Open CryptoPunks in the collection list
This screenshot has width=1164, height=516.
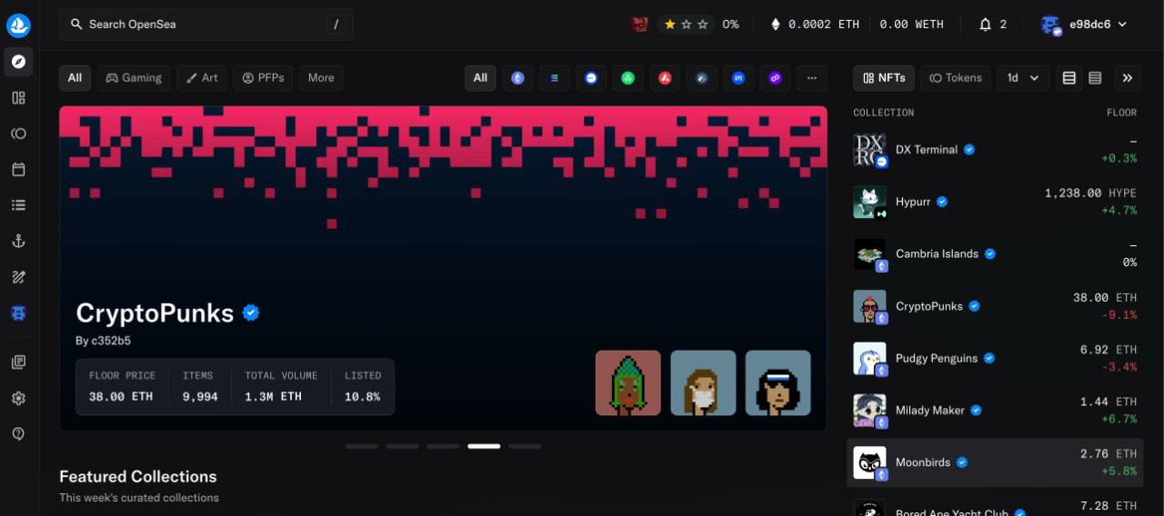coord(995,306)
